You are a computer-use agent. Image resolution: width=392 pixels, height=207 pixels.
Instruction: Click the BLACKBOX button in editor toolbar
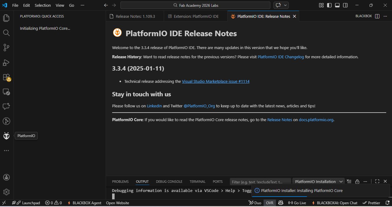coord(363,16)
